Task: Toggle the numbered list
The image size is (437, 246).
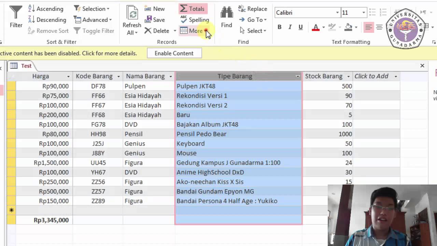Action: (383, 13)
